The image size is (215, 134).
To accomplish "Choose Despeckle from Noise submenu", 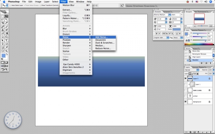I will [104, 40].
